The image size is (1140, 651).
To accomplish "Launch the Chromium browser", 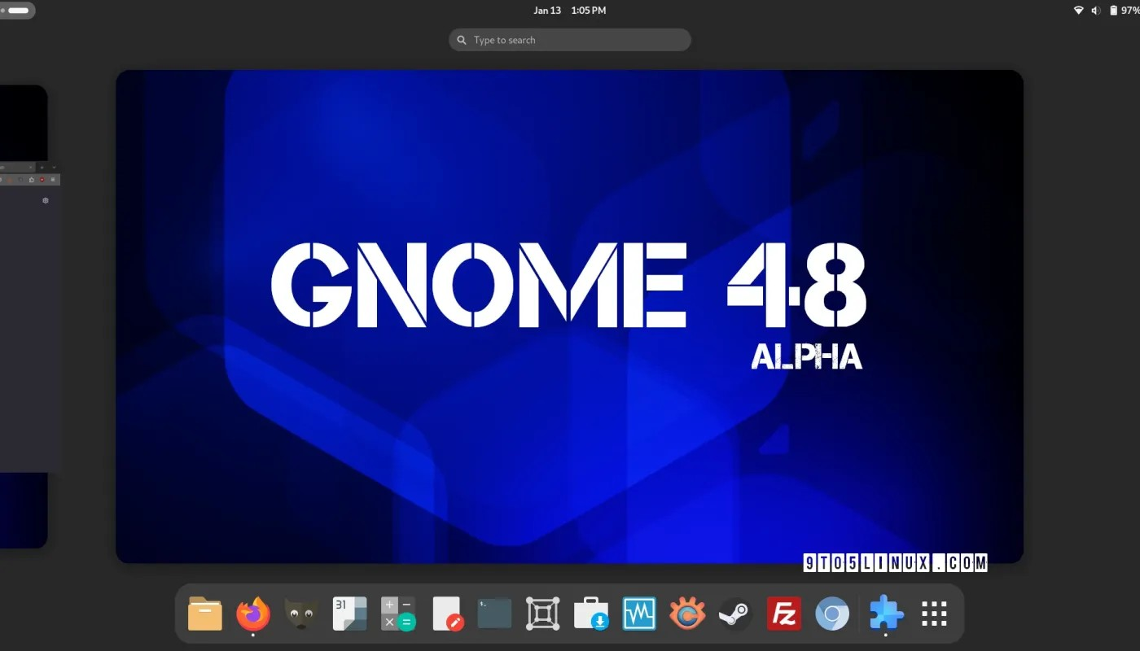I will pos(831,614).
